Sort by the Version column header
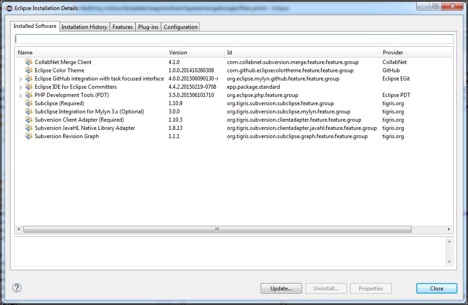This screenshot has height=305, width=468. pyautogui.click(x=195, y=53)
